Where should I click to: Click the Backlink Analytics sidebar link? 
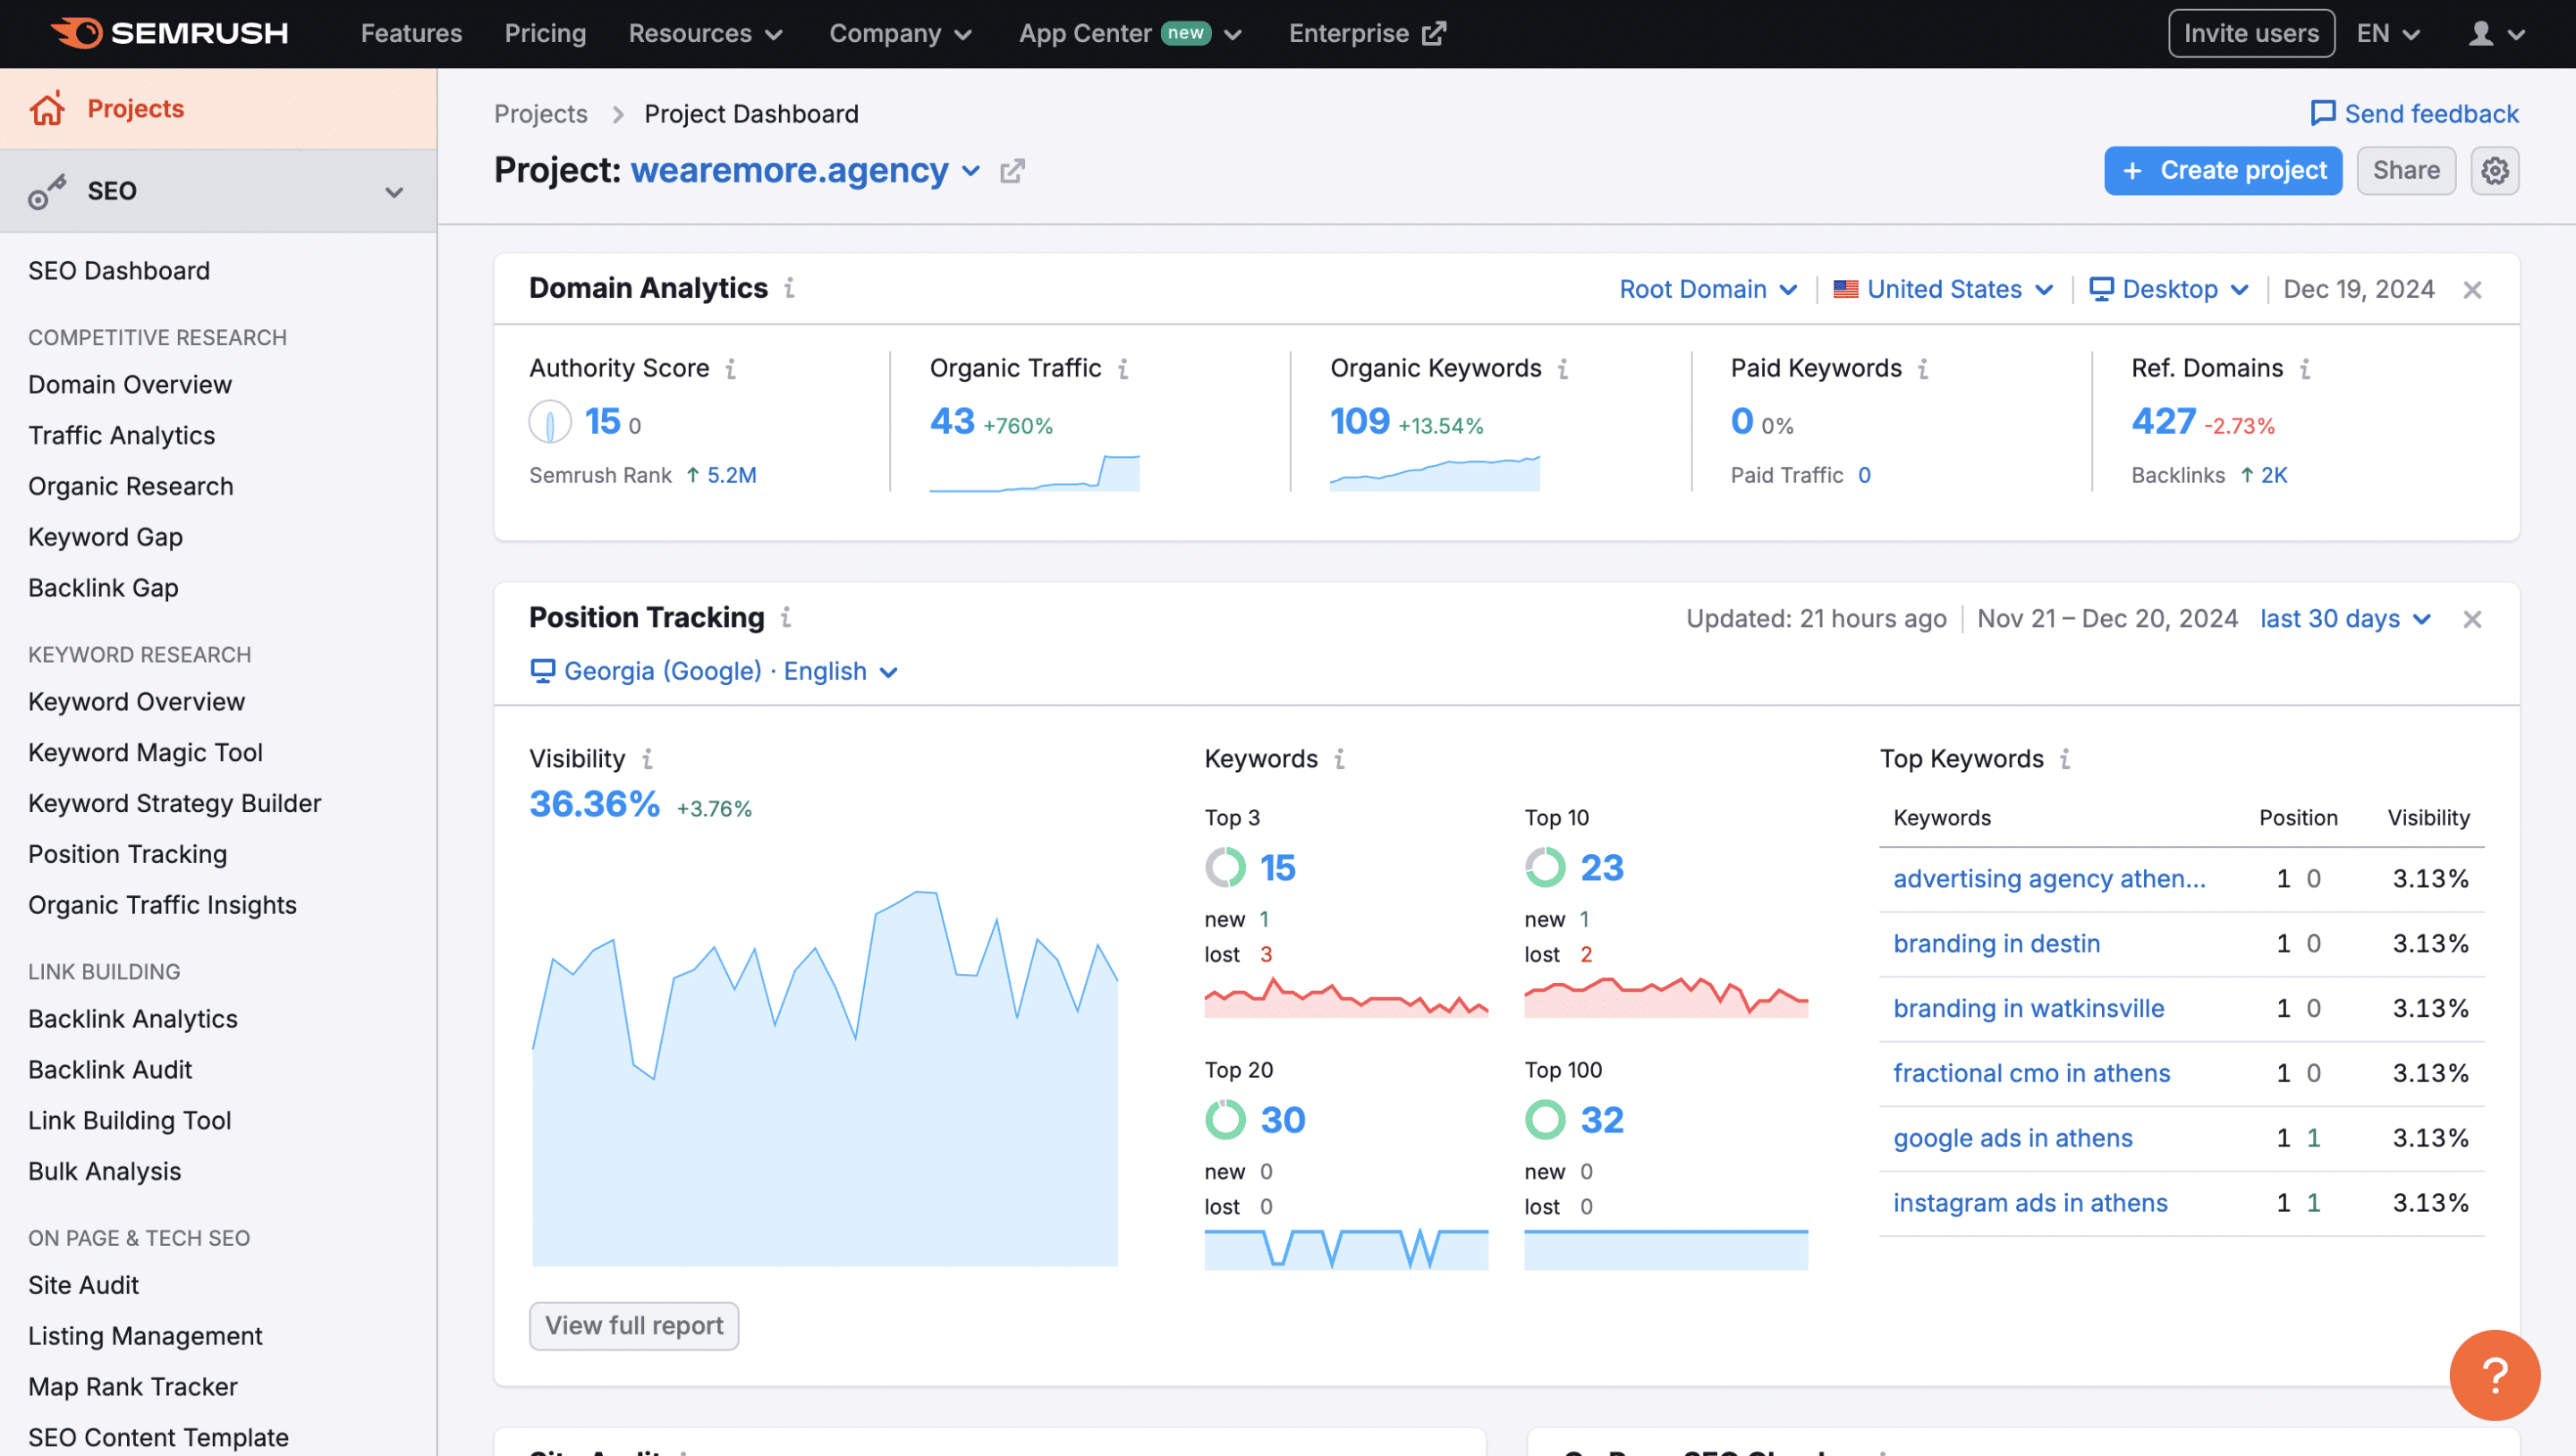coord(131,1017)
